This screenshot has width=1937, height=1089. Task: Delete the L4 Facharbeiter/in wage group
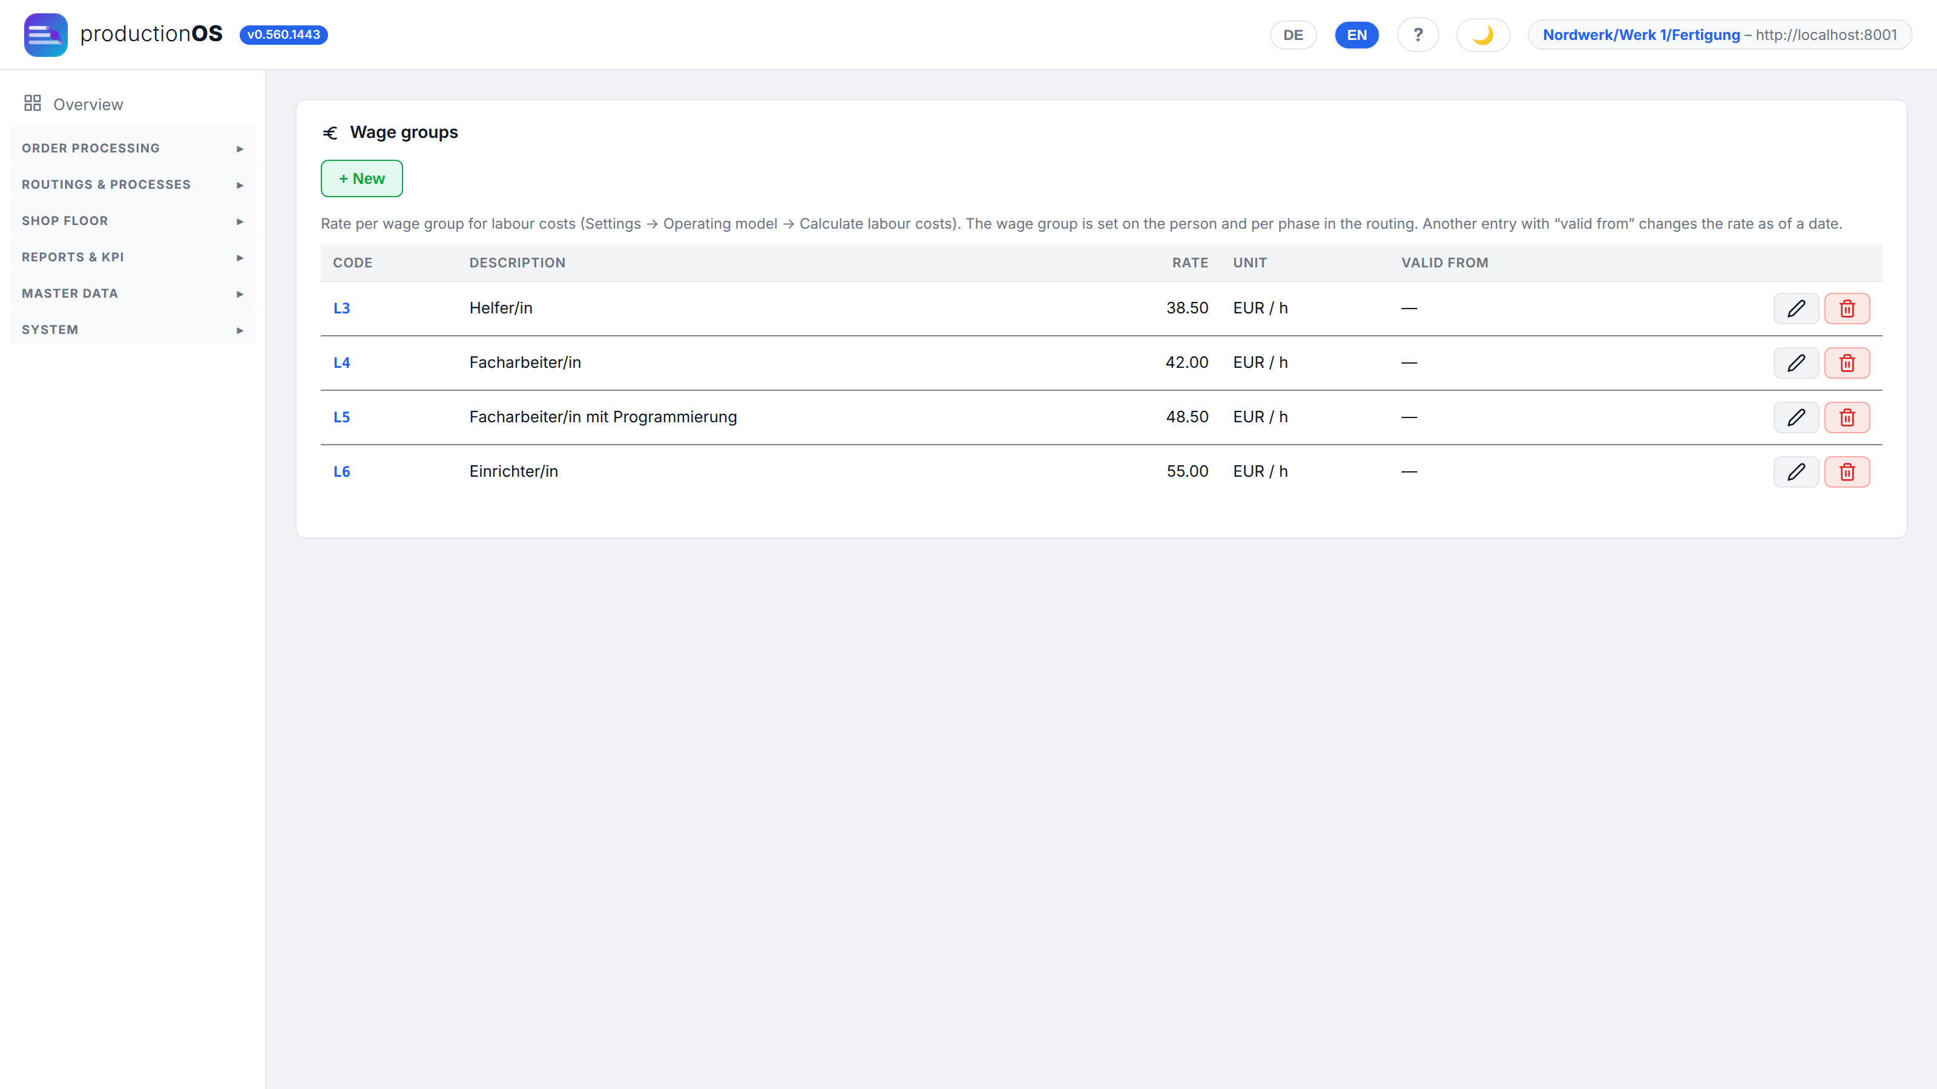click(x=1847, y=363)
